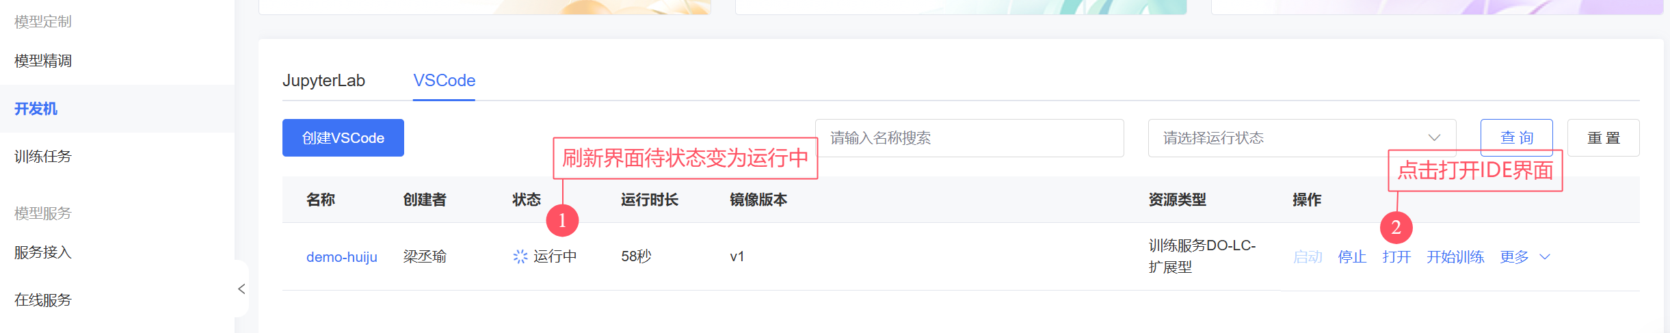Click the status dropdown arrow icon
1670x333 pixels.
pos(1435,138)
